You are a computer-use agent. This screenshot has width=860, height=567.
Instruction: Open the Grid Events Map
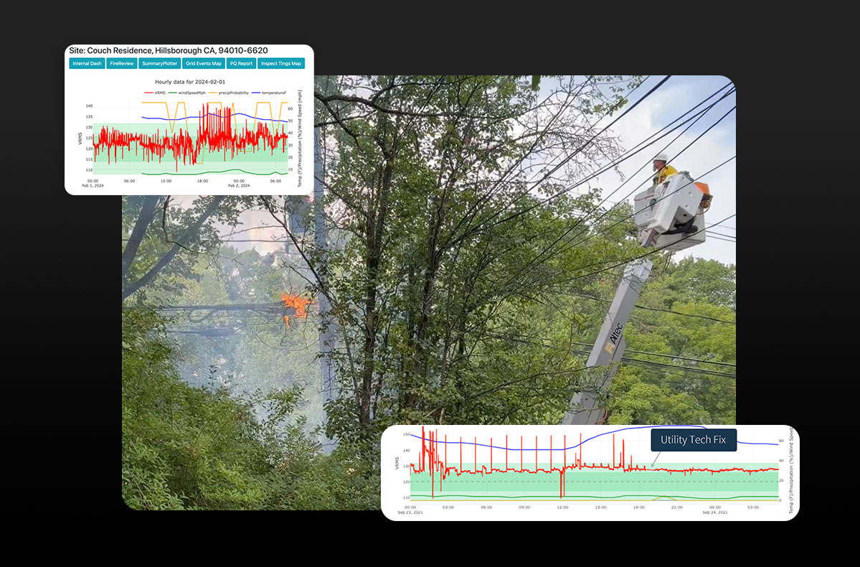[x=204, y=64]
